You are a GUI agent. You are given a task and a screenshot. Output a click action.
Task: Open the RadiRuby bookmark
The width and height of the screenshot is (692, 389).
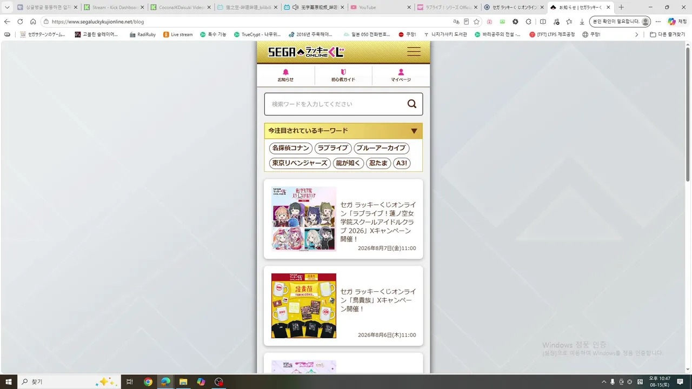[x=143, y=35]
